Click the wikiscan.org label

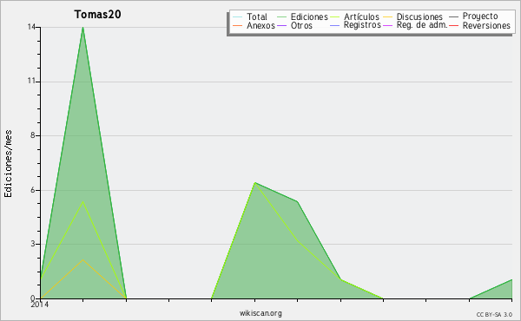point(260,313)
